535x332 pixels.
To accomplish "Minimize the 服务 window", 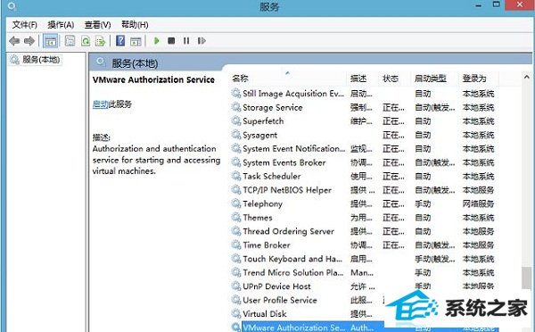I will tap(479, 6).
